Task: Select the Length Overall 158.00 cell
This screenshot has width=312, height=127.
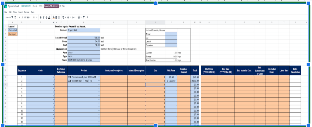Action: [x=84, y=38]
